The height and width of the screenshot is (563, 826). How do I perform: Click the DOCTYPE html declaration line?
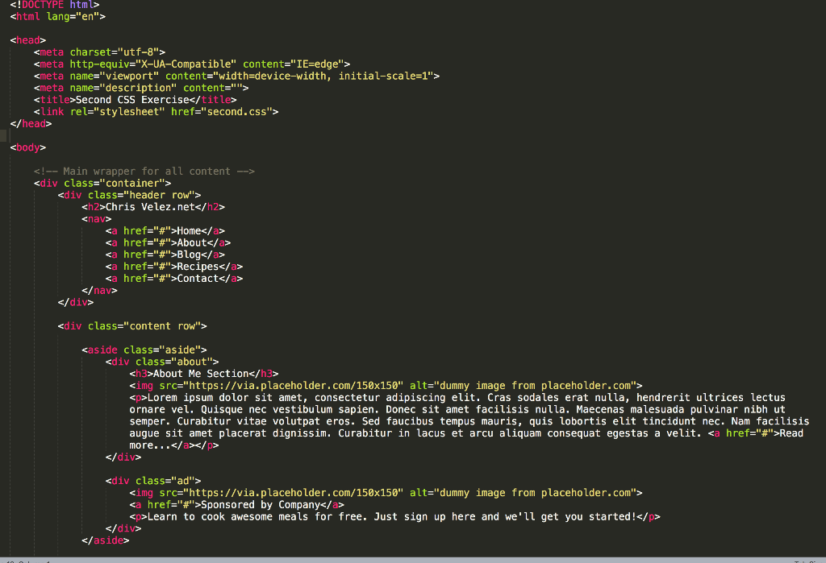coord(55,5)
